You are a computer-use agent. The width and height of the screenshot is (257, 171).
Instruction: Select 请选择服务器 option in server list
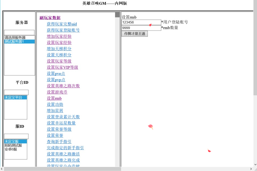pyautogui.click(x=19, y=38)
